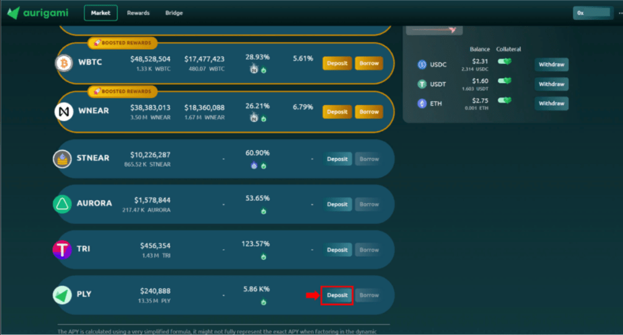
Task: Withdraw USDC balance
Action: coord(551,64)
